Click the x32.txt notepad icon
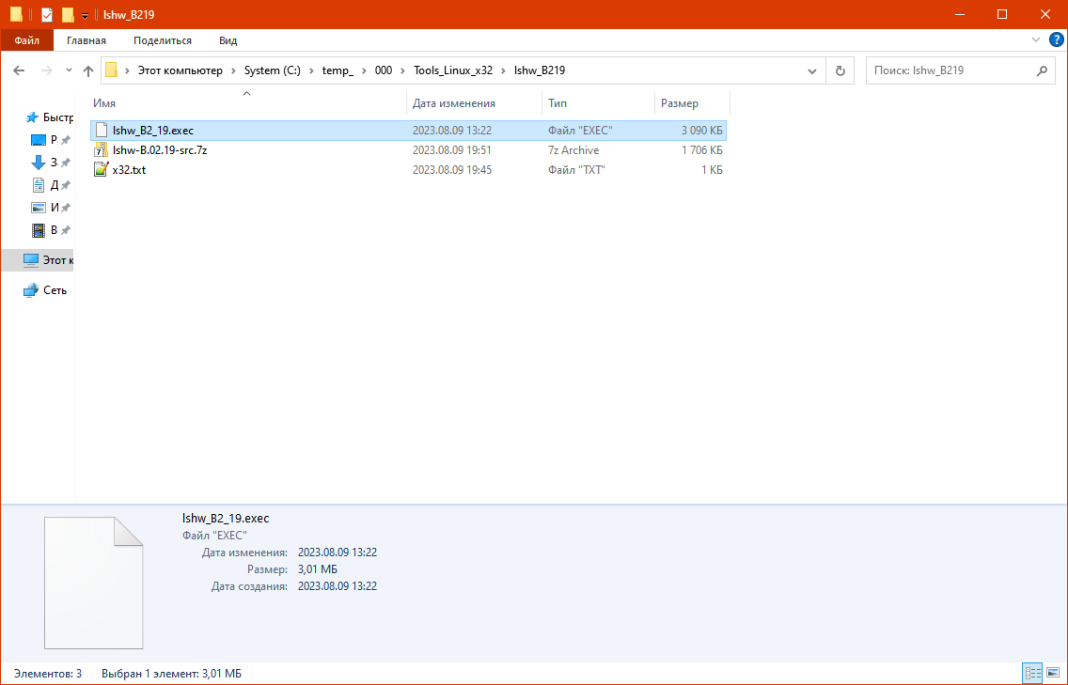 (x=101, y=169)
